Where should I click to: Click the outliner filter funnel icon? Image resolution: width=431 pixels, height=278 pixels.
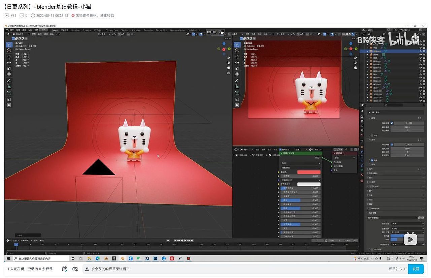point(418,34)
